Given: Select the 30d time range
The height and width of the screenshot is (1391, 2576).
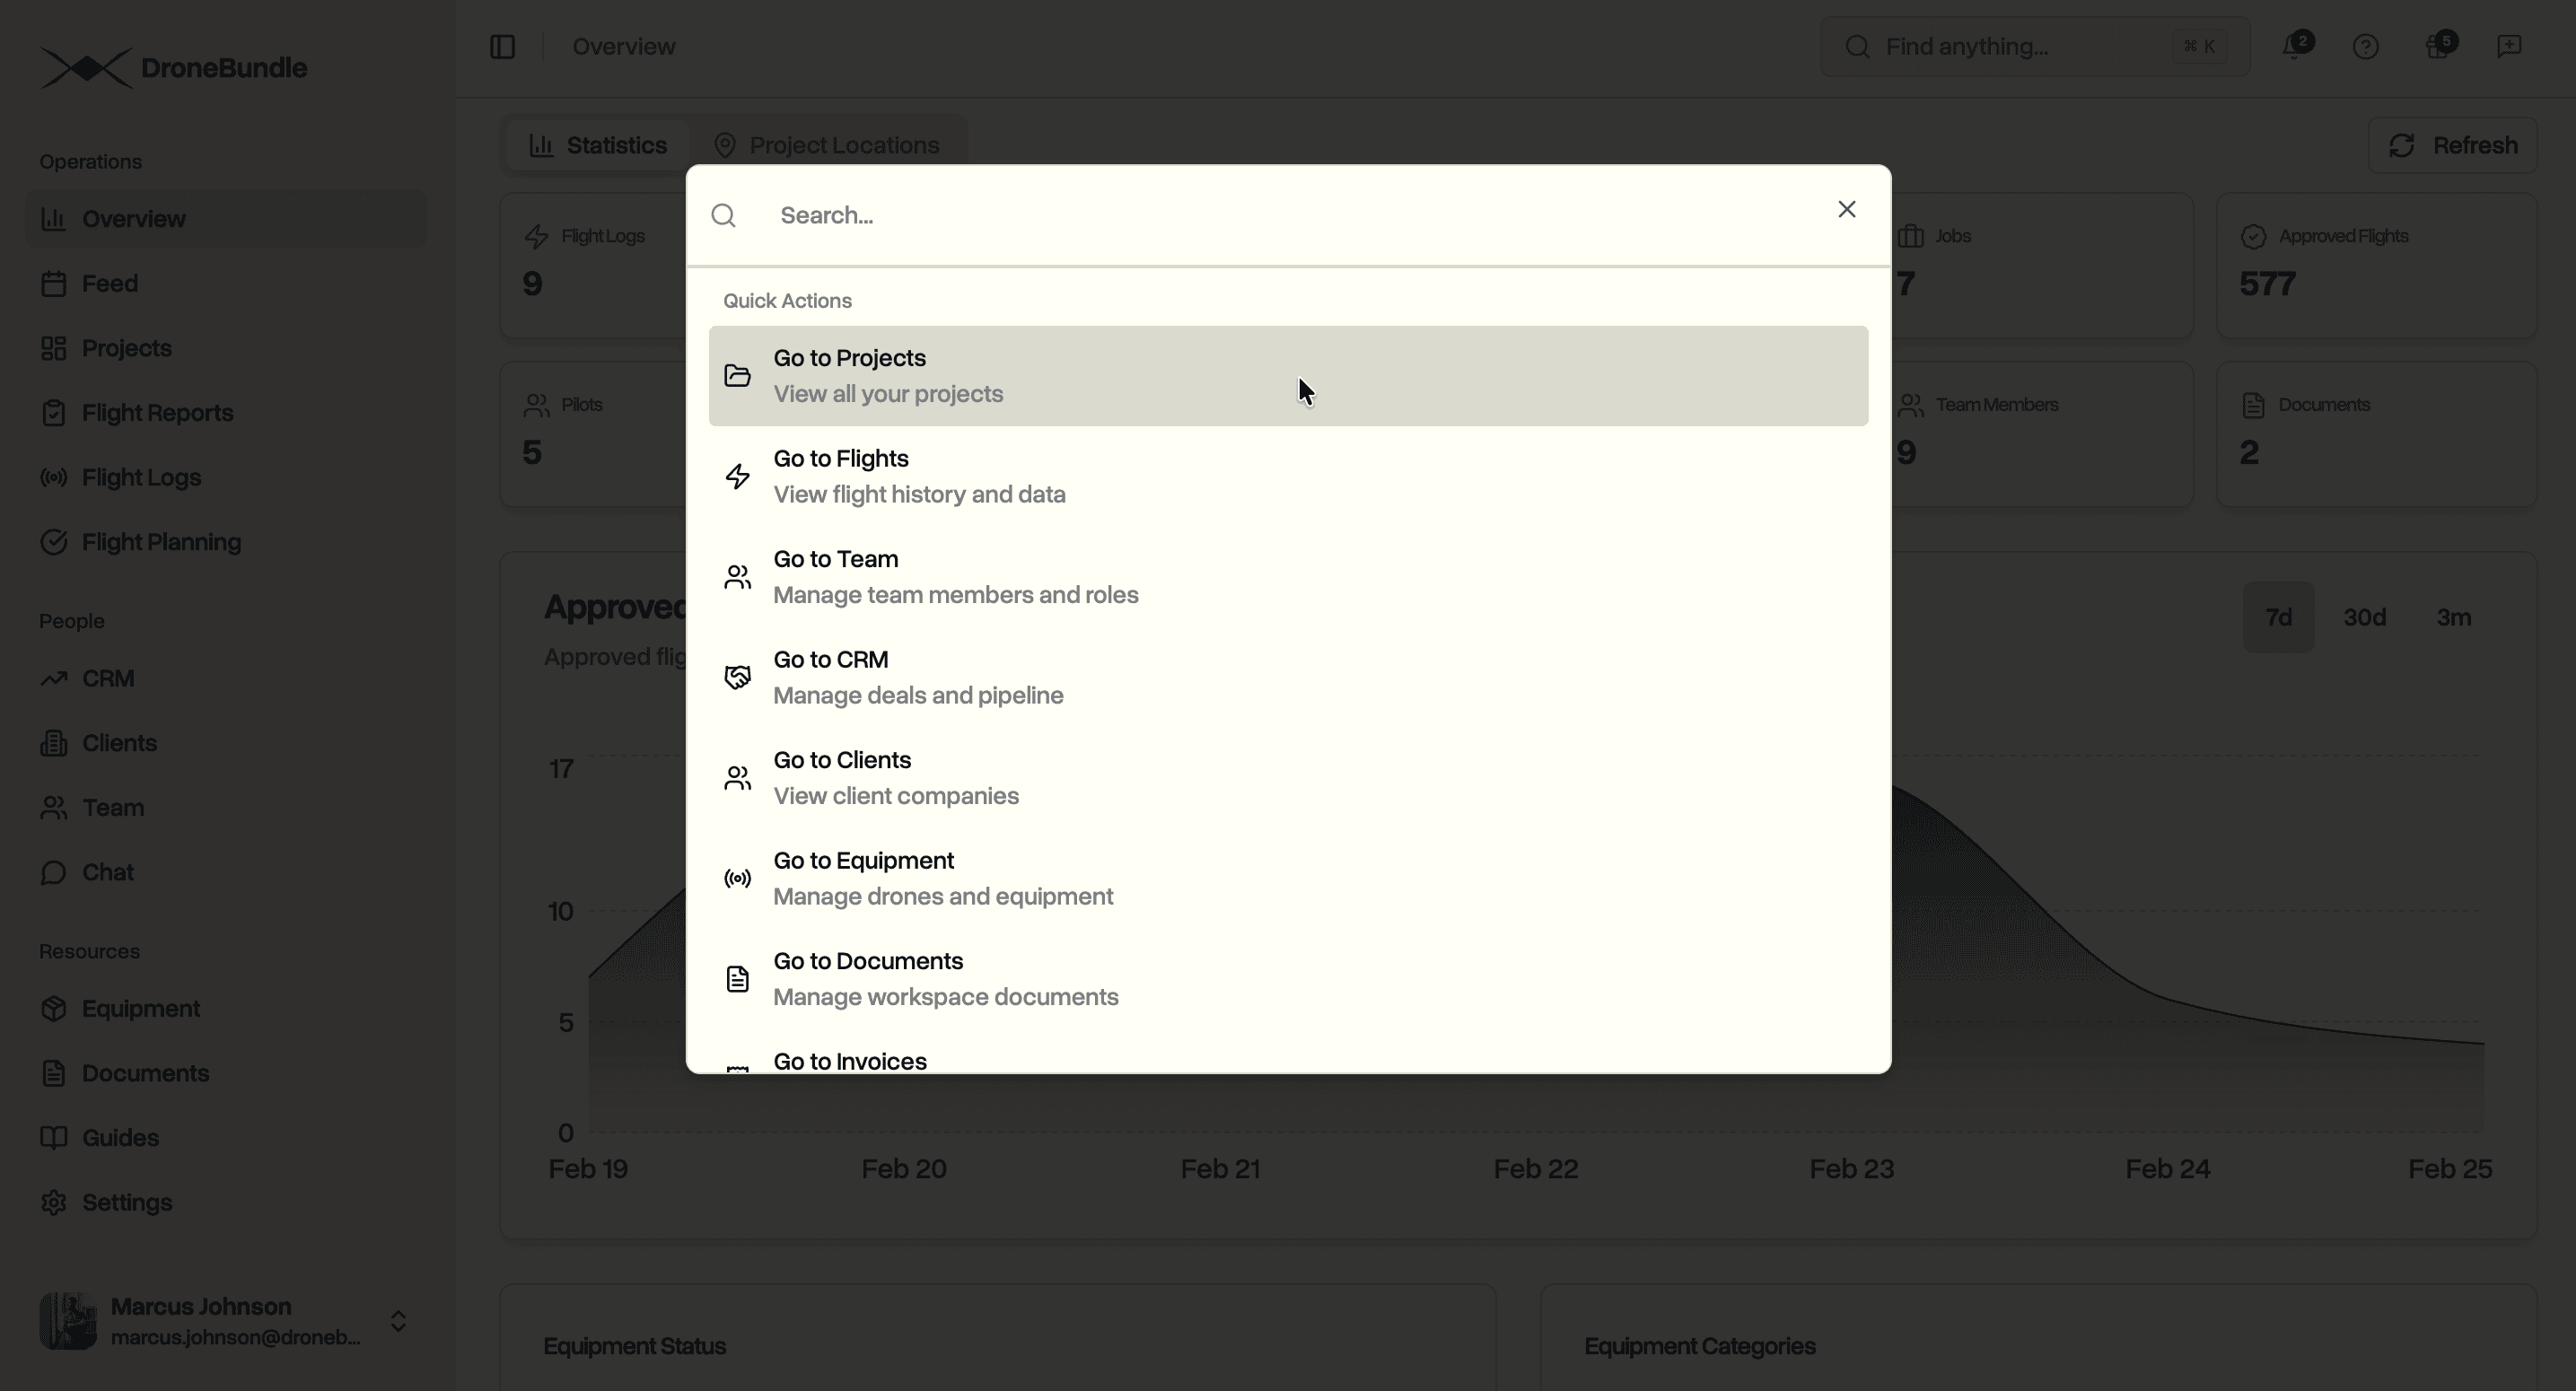Looking at the screenshot, I should 2364,616.
